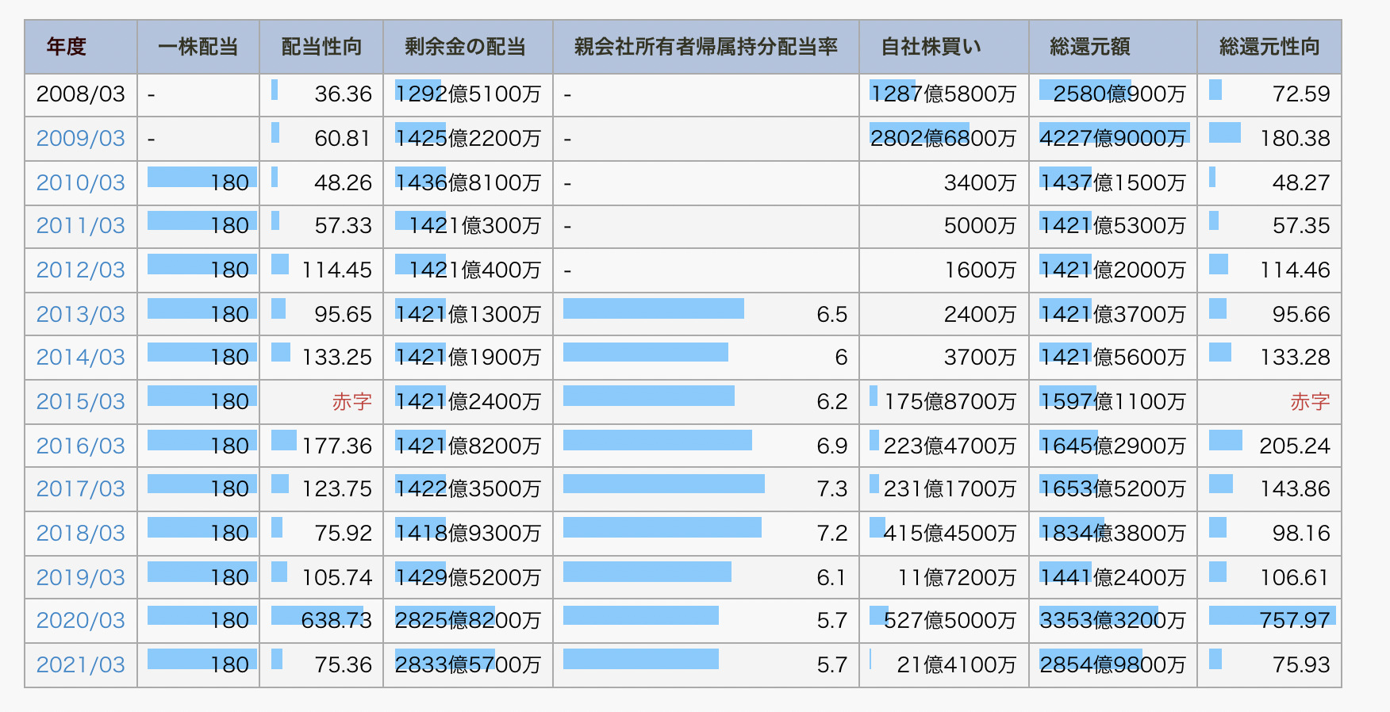Click the 配当性向 column header
Viewport: 1390px width, 712px height.
point(321,48)
